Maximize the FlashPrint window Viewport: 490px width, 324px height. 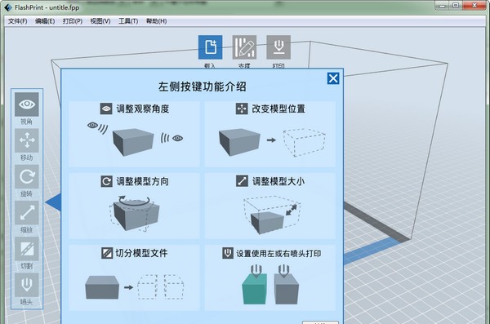tap(456, 6)
